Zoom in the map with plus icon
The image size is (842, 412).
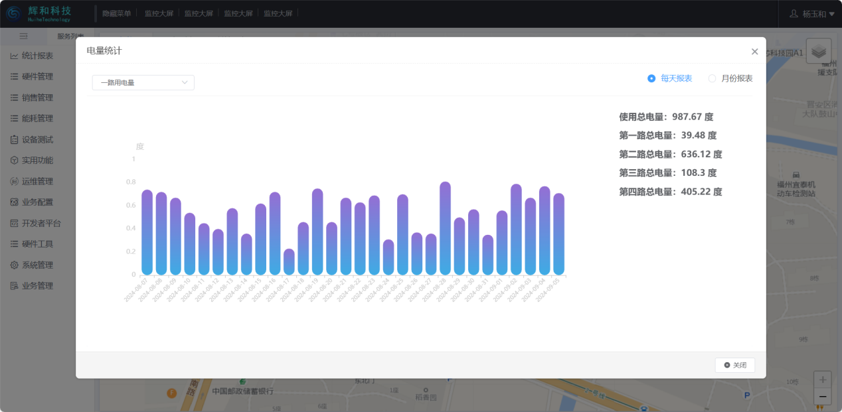pyautogui.click(x=823, y=380)
